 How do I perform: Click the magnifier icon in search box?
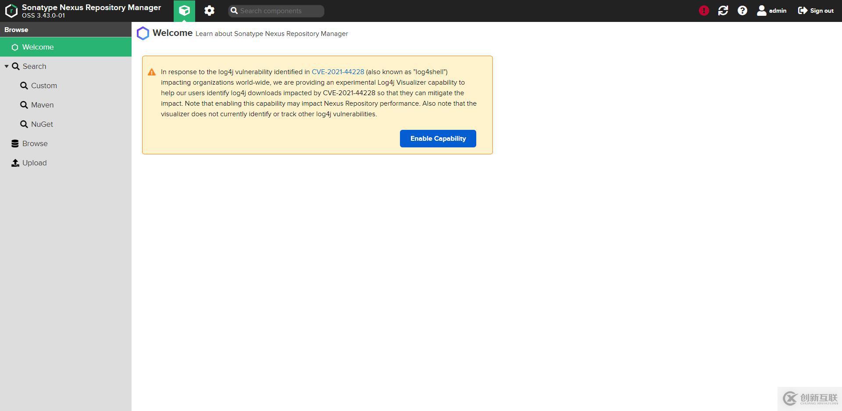click(234, 11)
